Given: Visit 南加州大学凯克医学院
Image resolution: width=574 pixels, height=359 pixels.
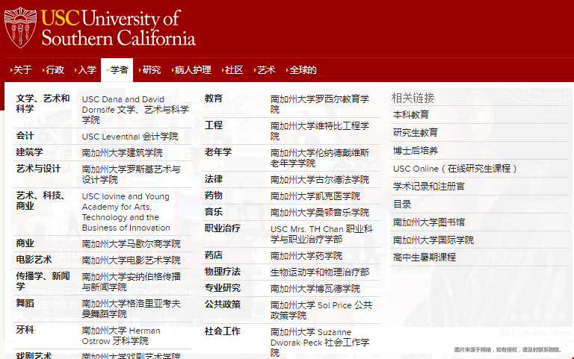Looking at the screenshot, I should click(315, 196).
